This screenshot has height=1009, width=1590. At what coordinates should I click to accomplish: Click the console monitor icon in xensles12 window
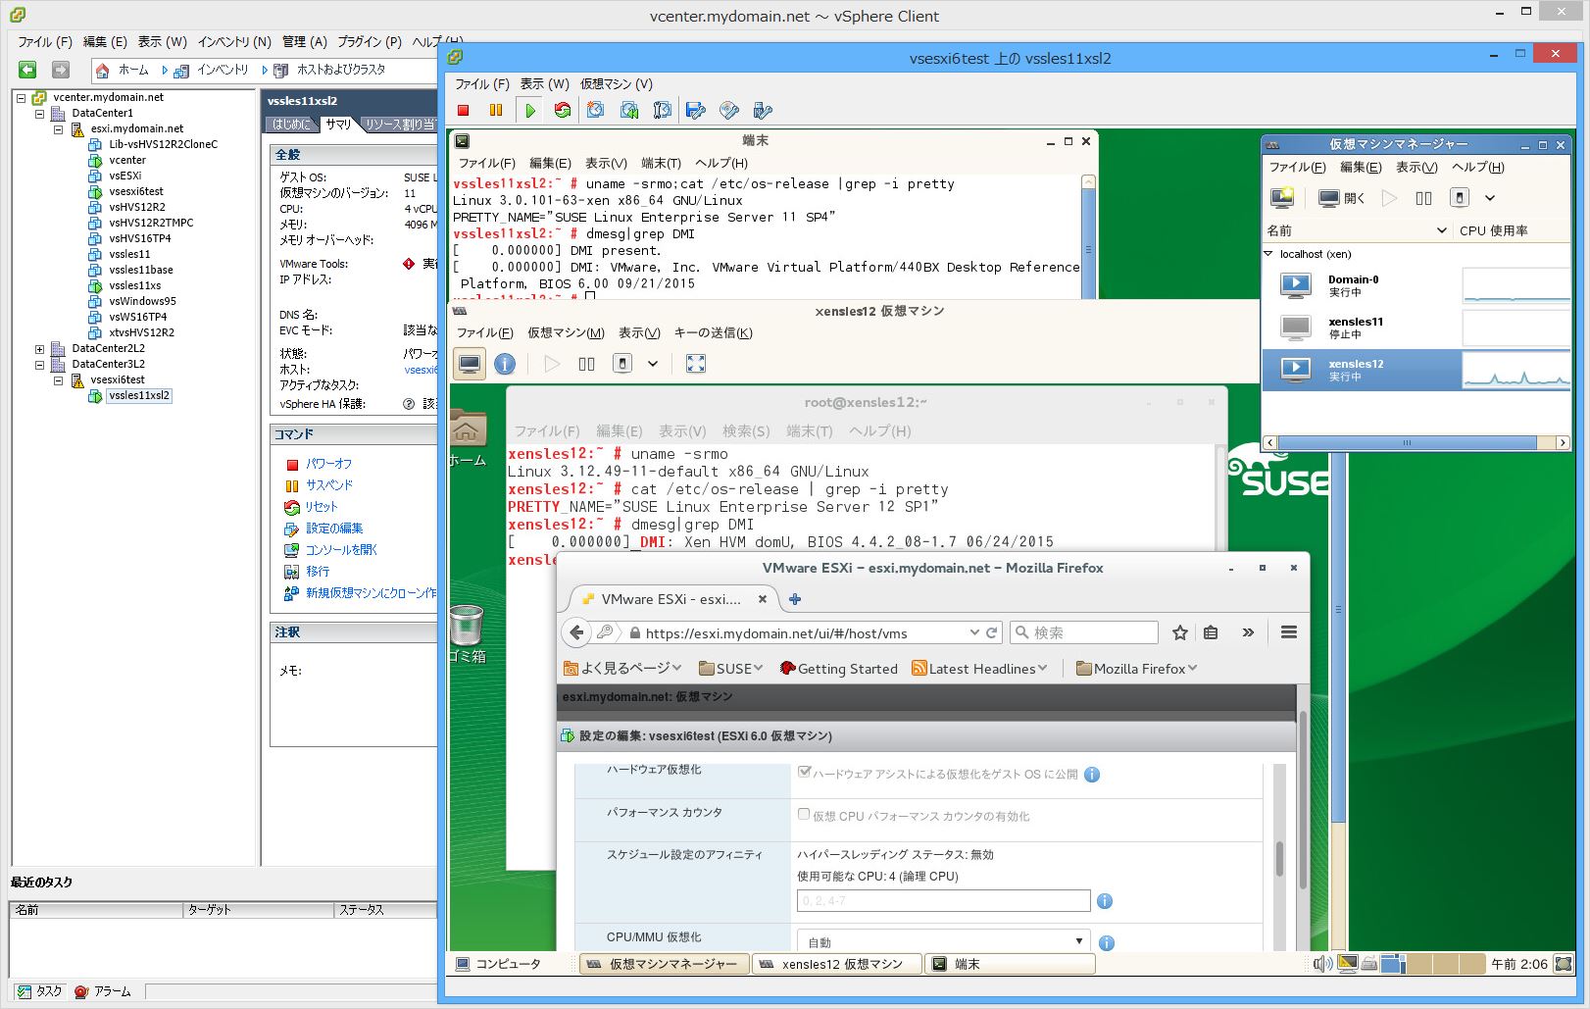(x=470, y=364)
